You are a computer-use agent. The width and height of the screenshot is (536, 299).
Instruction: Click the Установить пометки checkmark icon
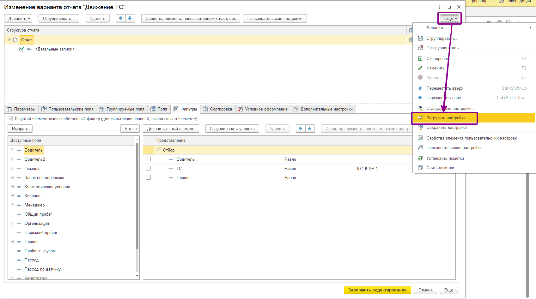coord(420,158)
